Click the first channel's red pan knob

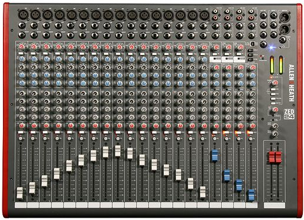[22, 126]
